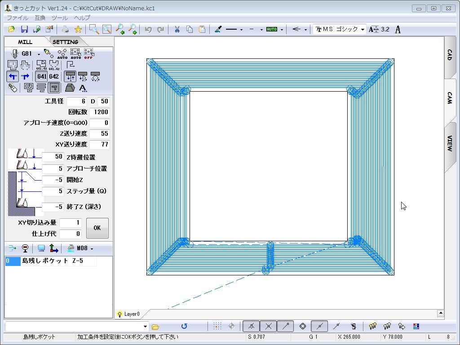Open the ファイル menu

click(18, 18)
